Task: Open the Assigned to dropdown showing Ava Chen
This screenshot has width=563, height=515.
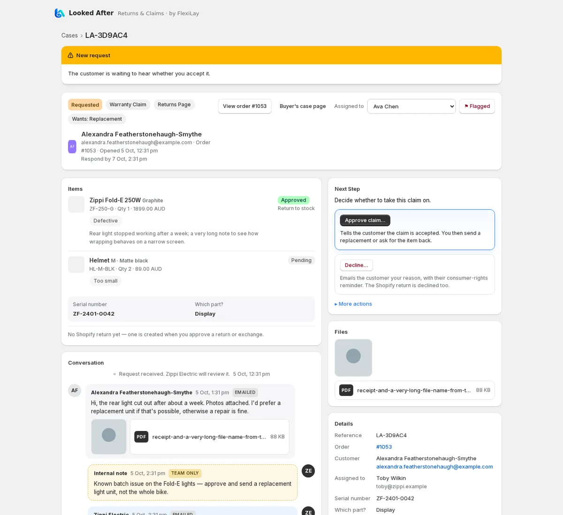Action: (x=411, y=106)
